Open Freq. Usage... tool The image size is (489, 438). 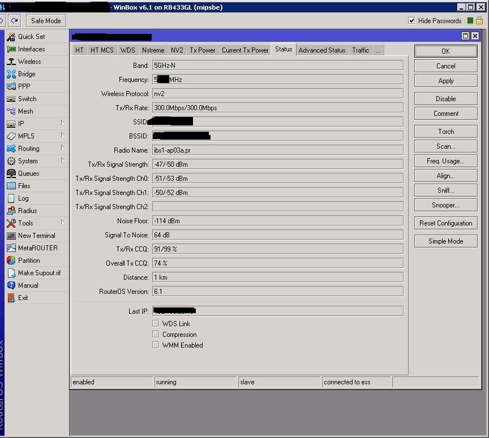click(445, 161)
